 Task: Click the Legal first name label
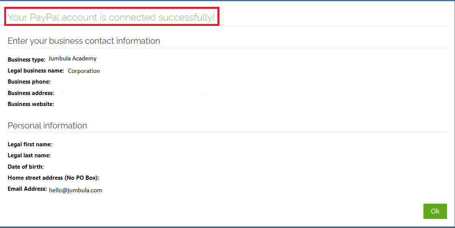coord(30,144)
